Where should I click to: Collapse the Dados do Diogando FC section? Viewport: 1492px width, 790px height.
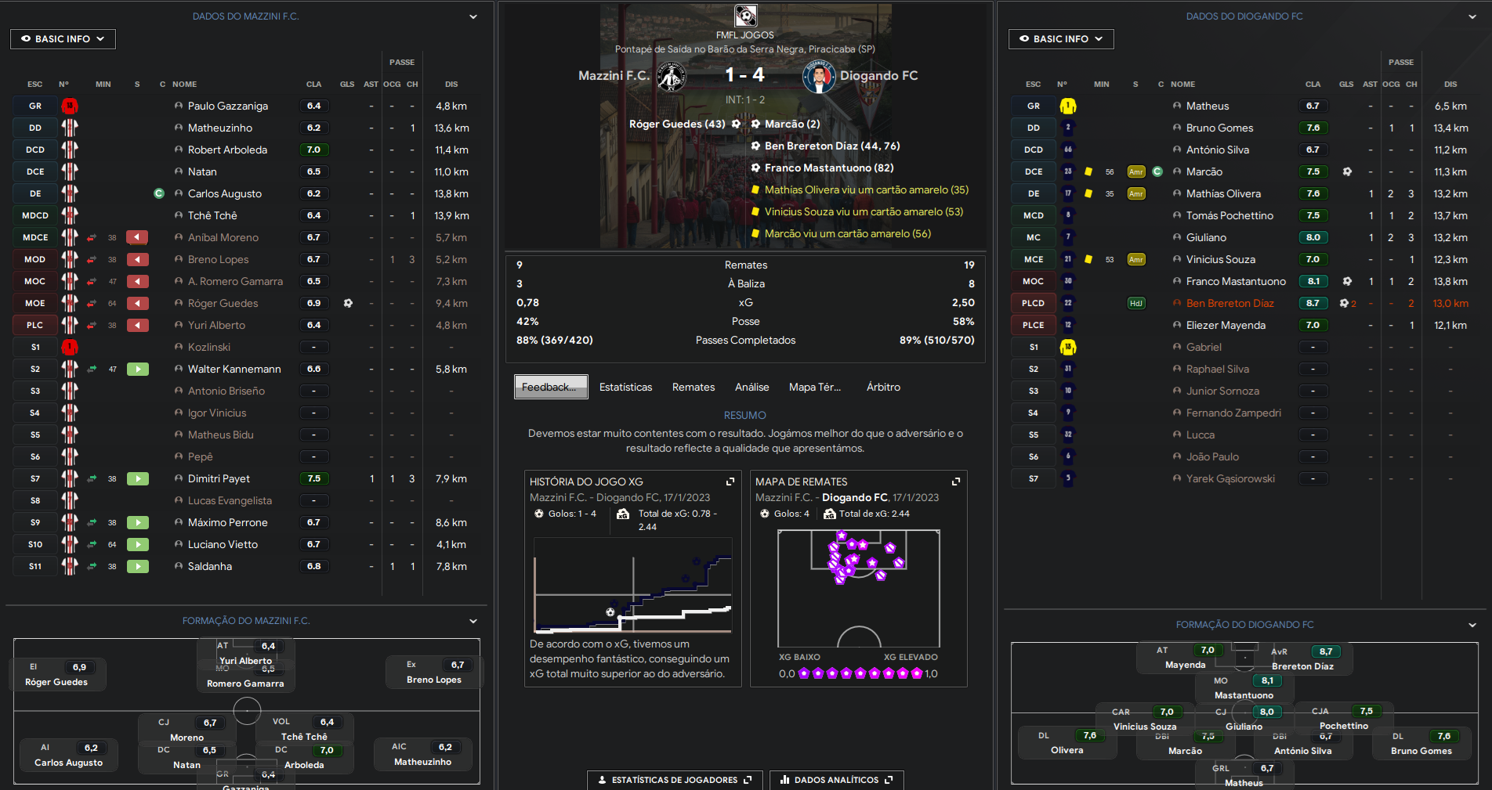pyautogui.click(x=1472, y=16)
